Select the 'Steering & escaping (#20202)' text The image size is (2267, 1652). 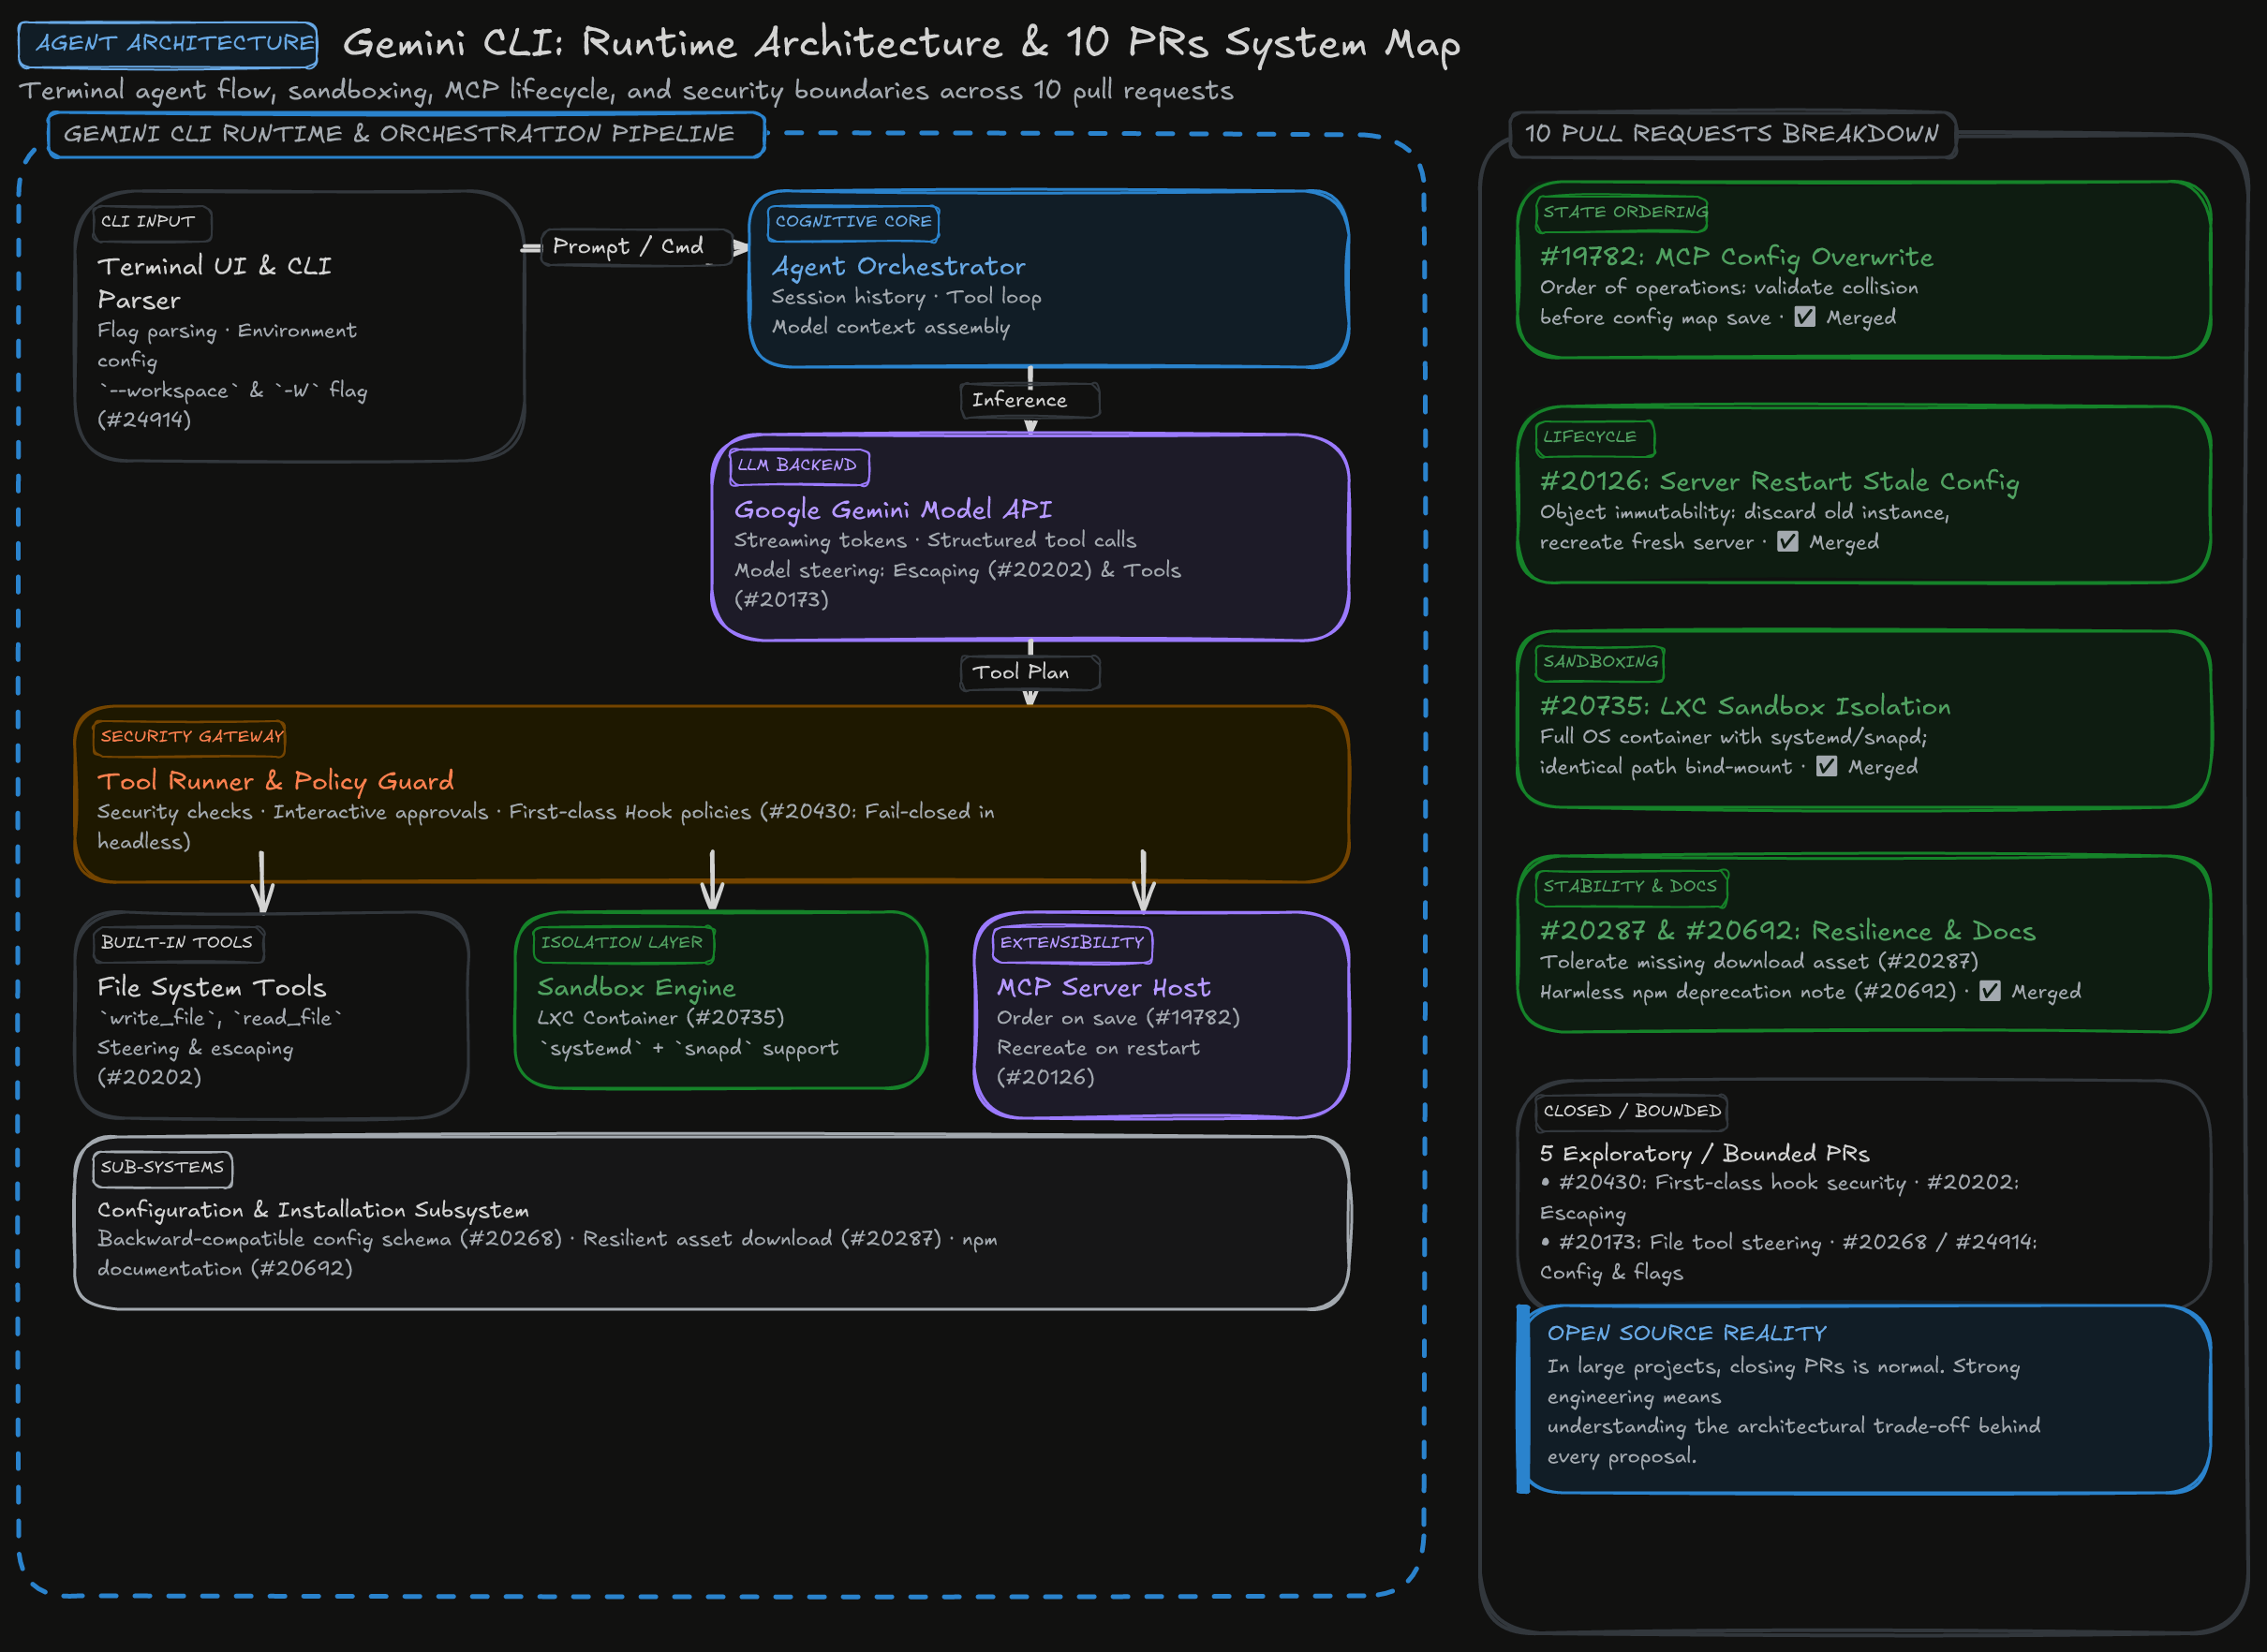[196, 1062]
